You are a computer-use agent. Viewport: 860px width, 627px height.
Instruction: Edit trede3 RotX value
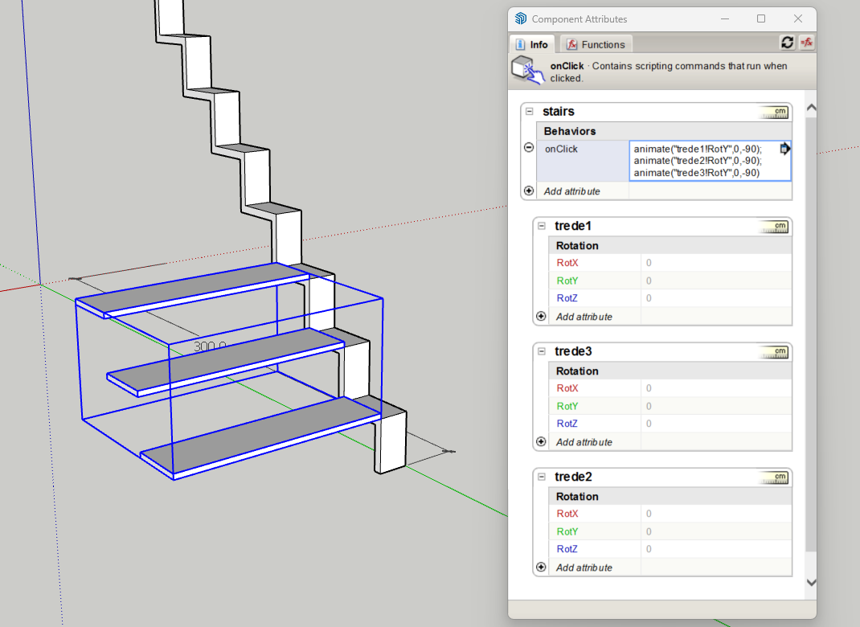click(x=716, y=388)
